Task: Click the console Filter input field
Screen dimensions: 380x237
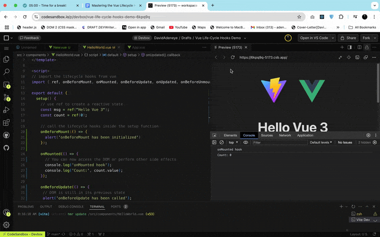Action: click(x=280, y=143)
